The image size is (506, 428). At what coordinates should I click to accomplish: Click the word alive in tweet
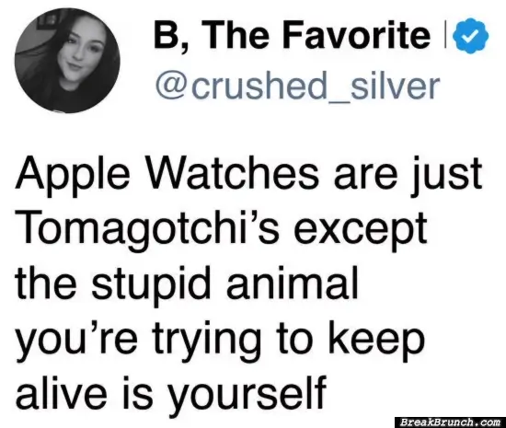62,390
